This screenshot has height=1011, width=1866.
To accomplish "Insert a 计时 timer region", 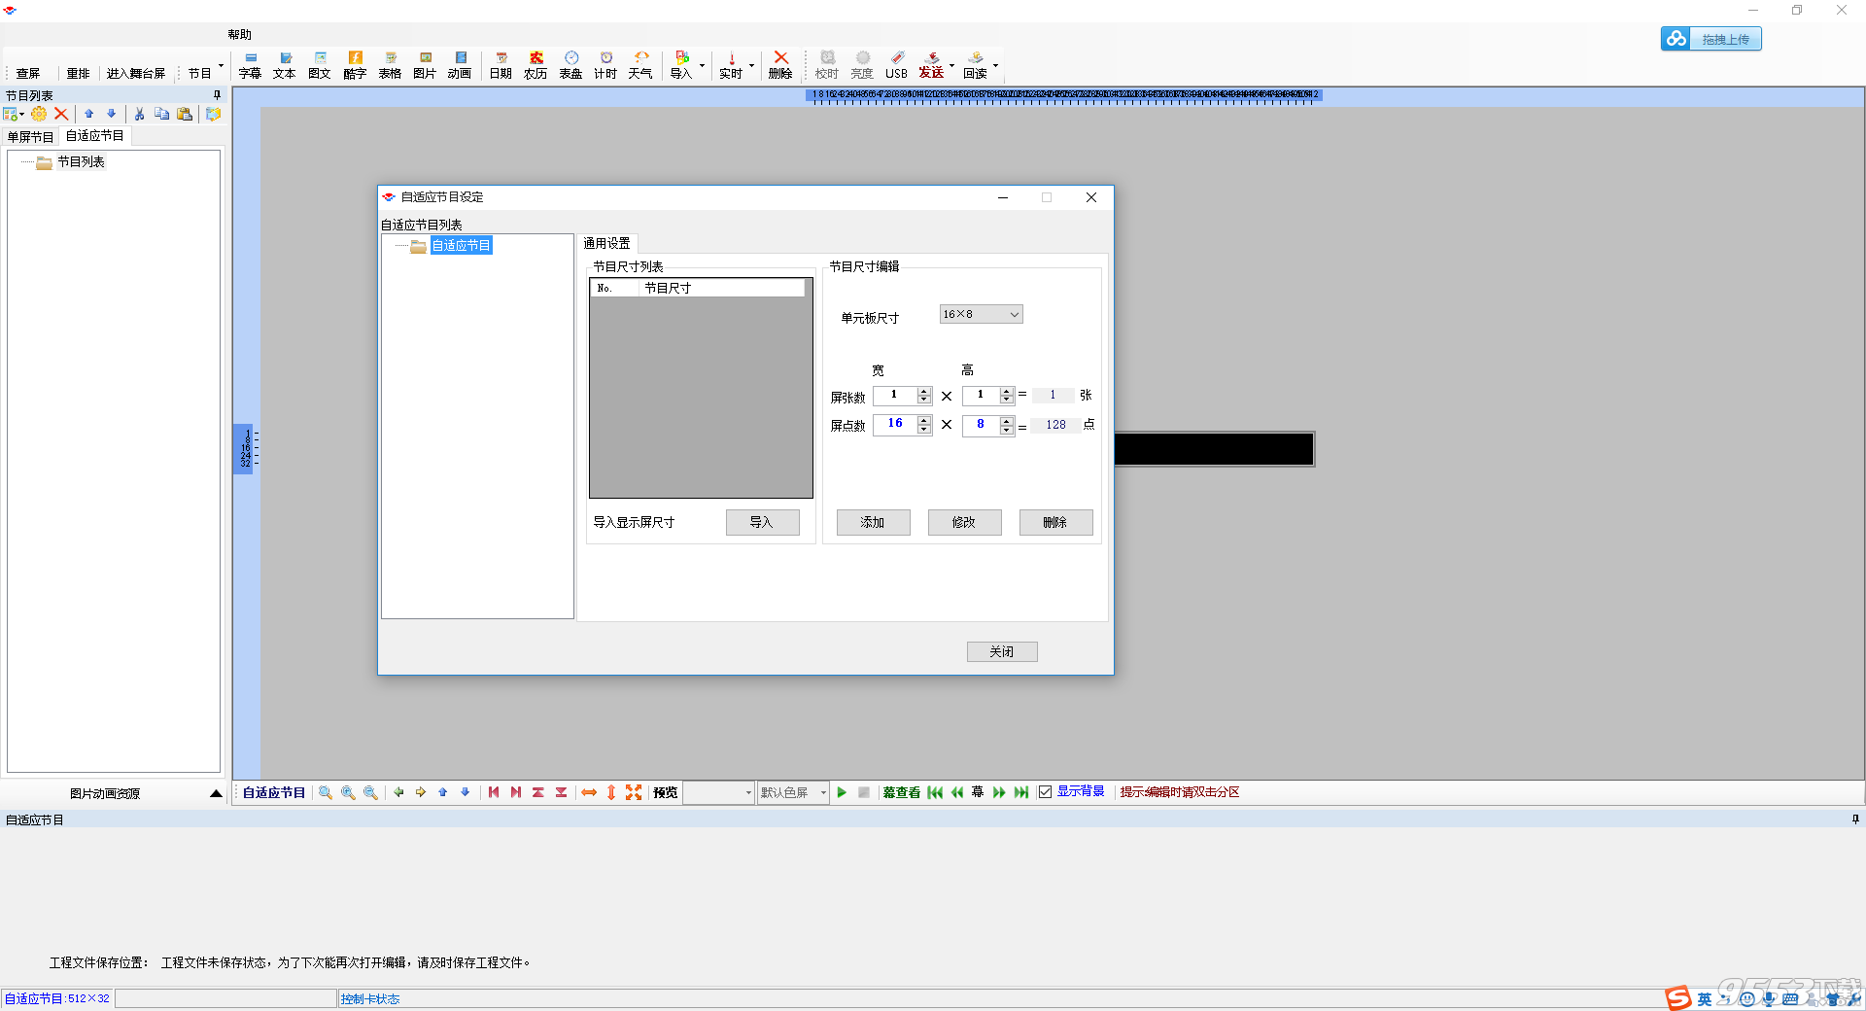I will (605, 65).
